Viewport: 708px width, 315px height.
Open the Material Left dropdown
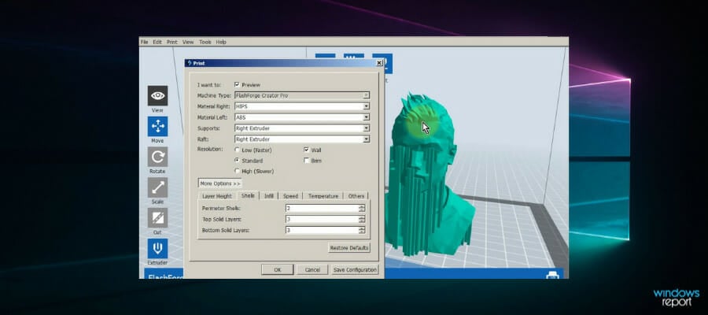point(366,117)
